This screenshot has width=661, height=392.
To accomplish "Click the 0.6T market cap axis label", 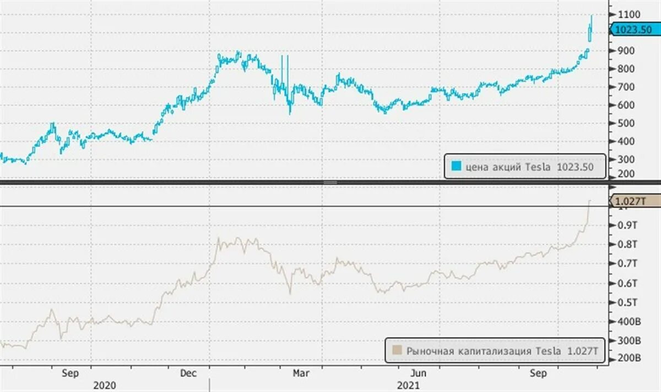I will 626,283.
